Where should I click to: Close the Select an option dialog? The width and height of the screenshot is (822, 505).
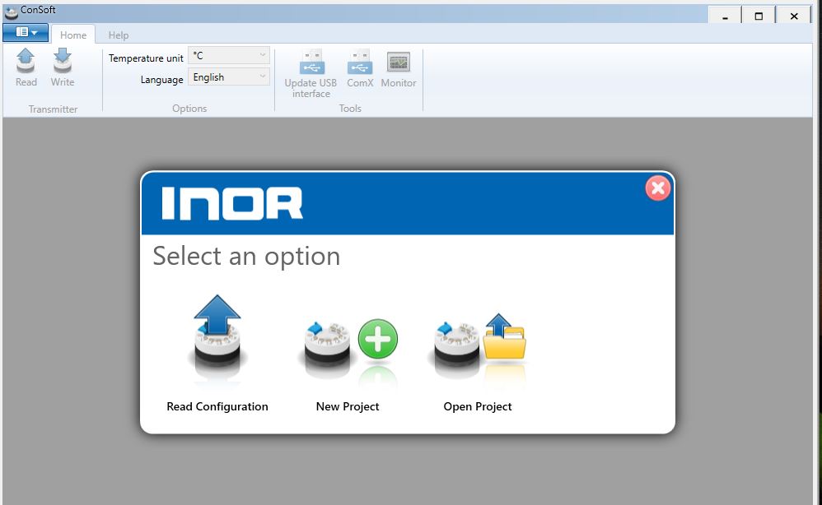pos(658,188)
